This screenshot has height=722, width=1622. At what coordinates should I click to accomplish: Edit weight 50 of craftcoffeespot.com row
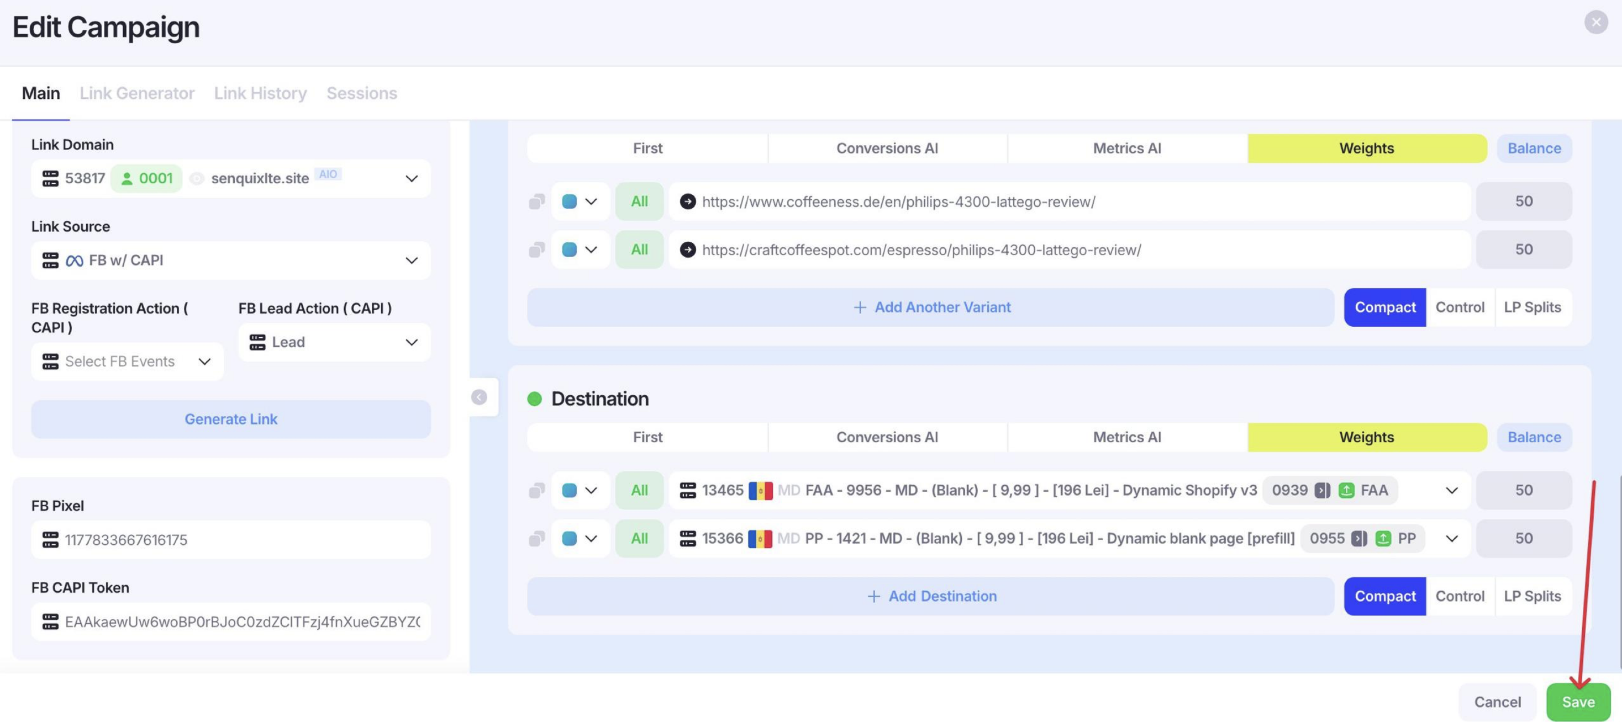(1524, 249)
